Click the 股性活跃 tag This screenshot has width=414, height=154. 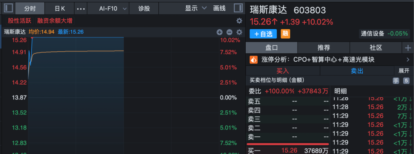click(x=20, y=21)
